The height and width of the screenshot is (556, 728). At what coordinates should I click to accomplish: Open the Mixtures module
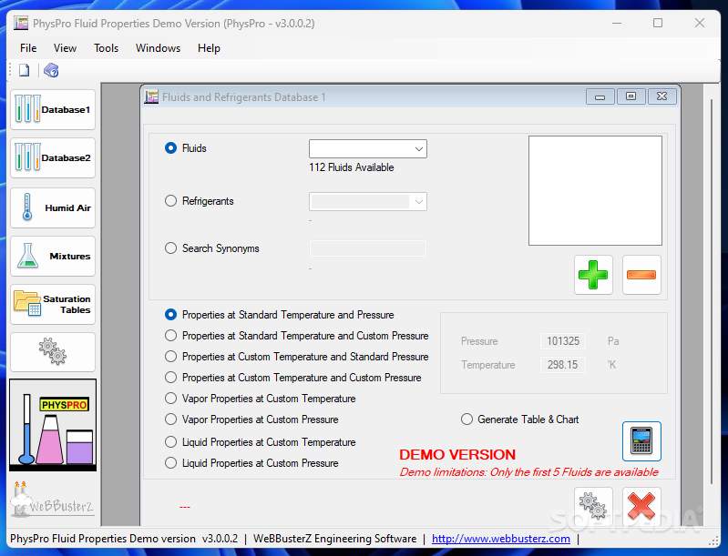(53, 256)
